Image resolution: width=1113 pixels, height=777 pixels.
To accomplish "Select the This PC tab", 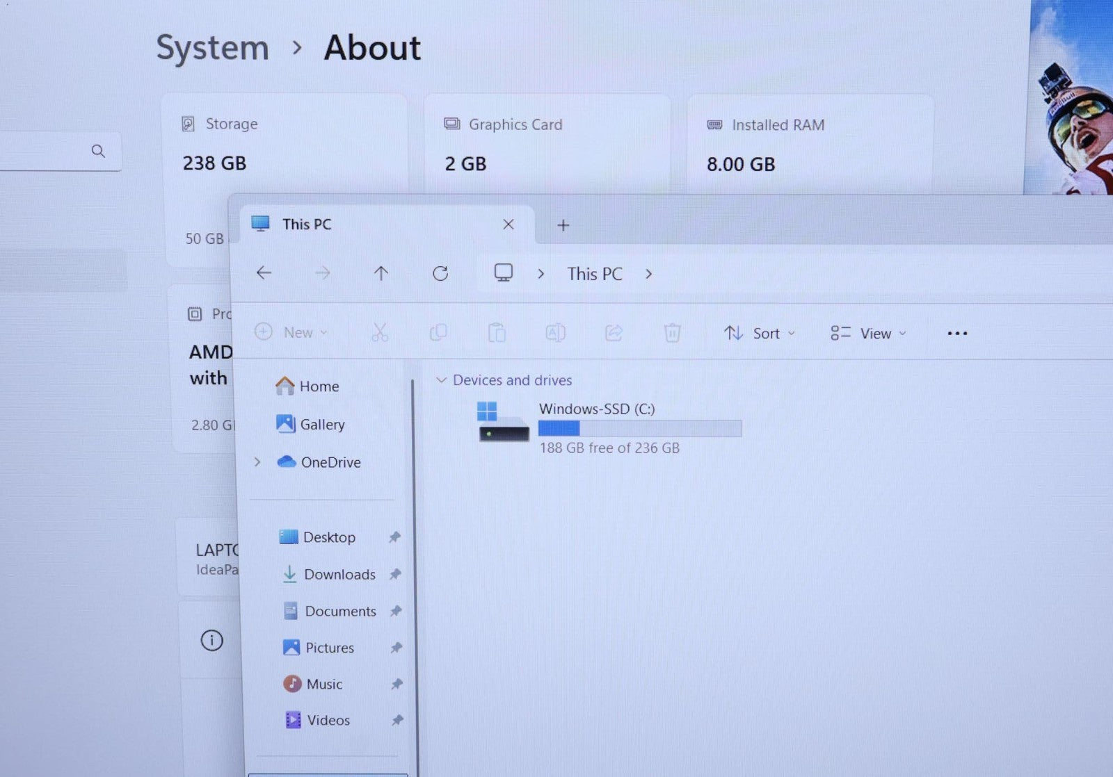I will point(307,224).
